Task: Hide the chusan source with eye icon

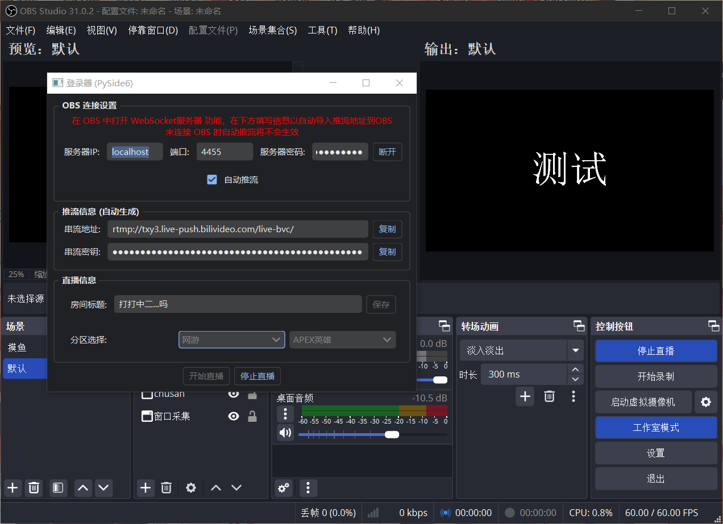Action: point(234,393)
